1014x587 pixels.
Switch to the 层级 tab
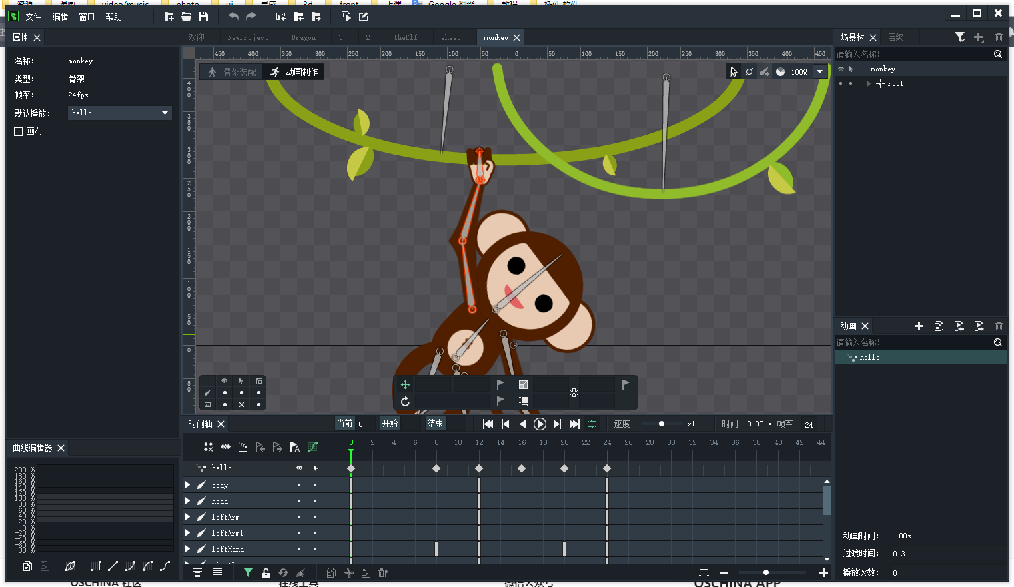pyautogui.click(x=895, y=37)
